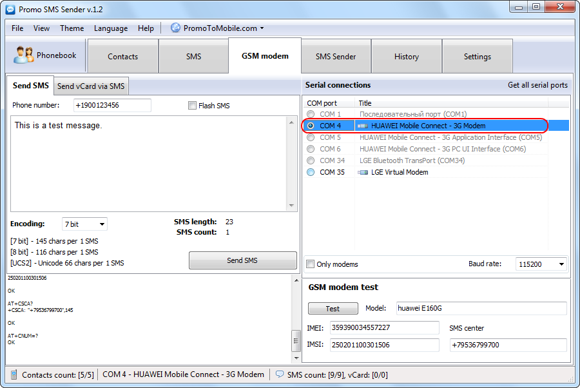Select the COM 6 radio button
Viewport: 580px width, 388px height.
click(311, 149)
